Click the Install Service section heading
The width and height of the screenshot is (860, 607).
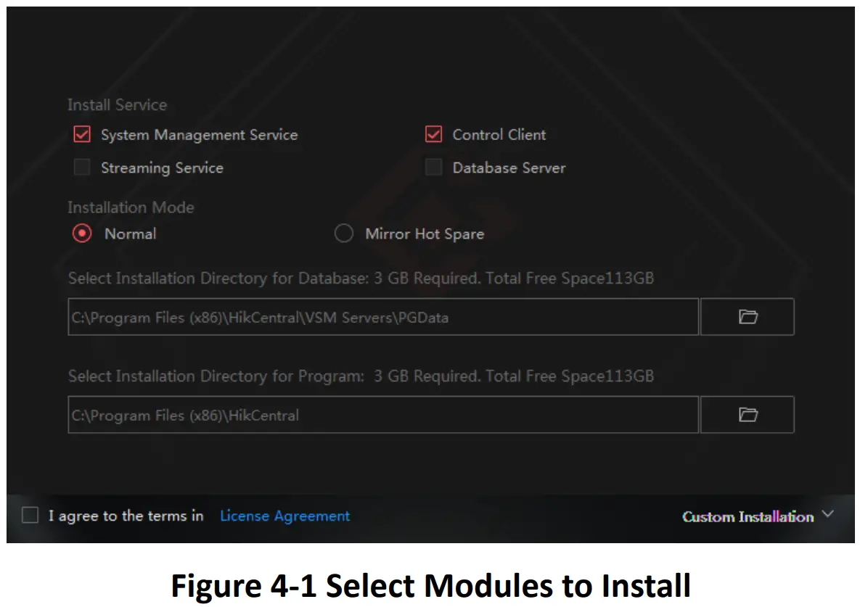(x=117, y=104)
